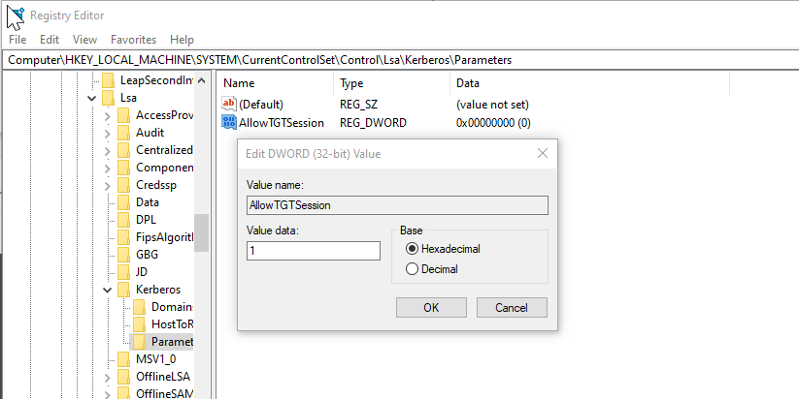The width and height of the screenshot is (799, 399).
Task: Select the JD tree item label
Action: pos(142,272)
